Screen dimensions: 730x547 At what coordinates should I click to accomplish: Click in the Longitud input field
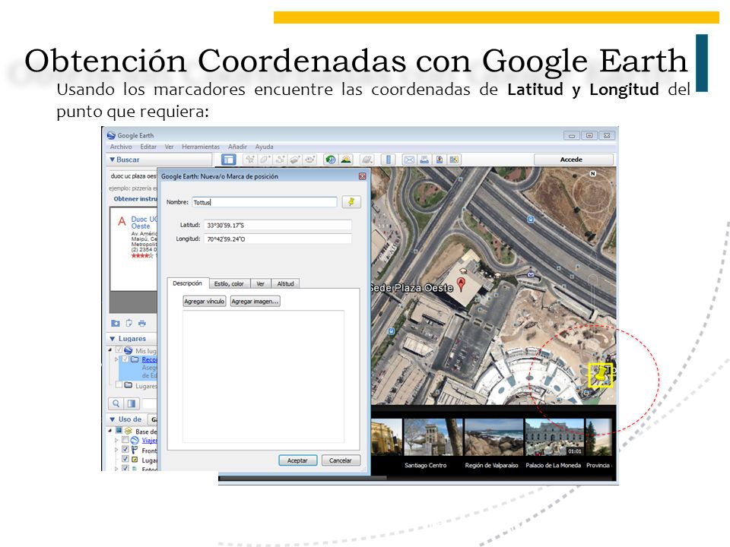[278, 239]
